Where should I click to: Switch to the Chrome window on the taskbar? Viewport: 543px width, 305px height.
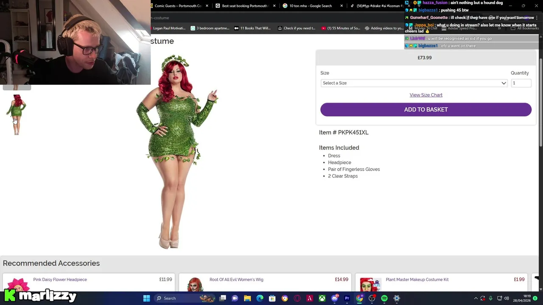359,298
